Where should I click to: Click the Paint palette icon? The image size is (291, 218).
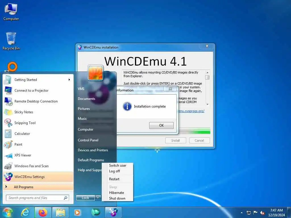8,144
